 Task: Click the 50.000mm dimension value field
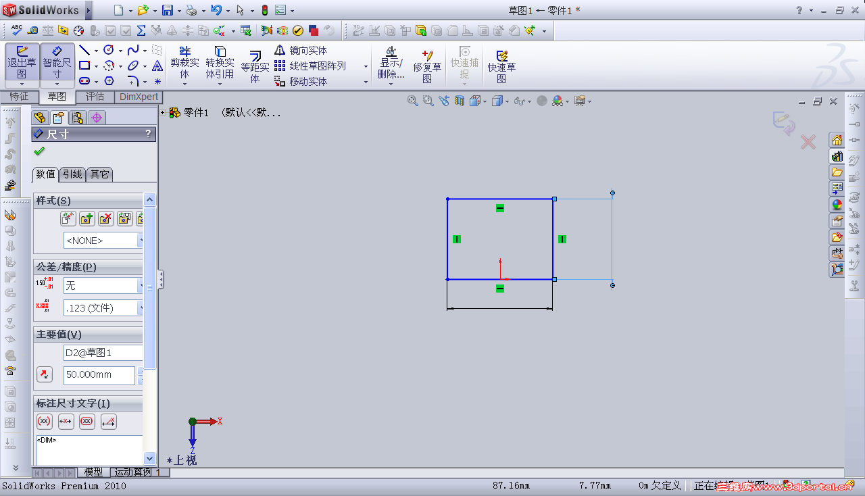(99, 374)
